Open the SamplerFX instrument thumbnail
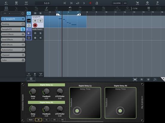Image resolution: width=165 pixels, height=123 pixels. 29,21
